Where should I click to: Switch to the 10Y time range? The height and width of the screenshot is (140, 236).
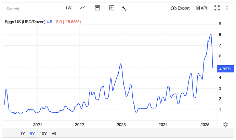point(43,134)
